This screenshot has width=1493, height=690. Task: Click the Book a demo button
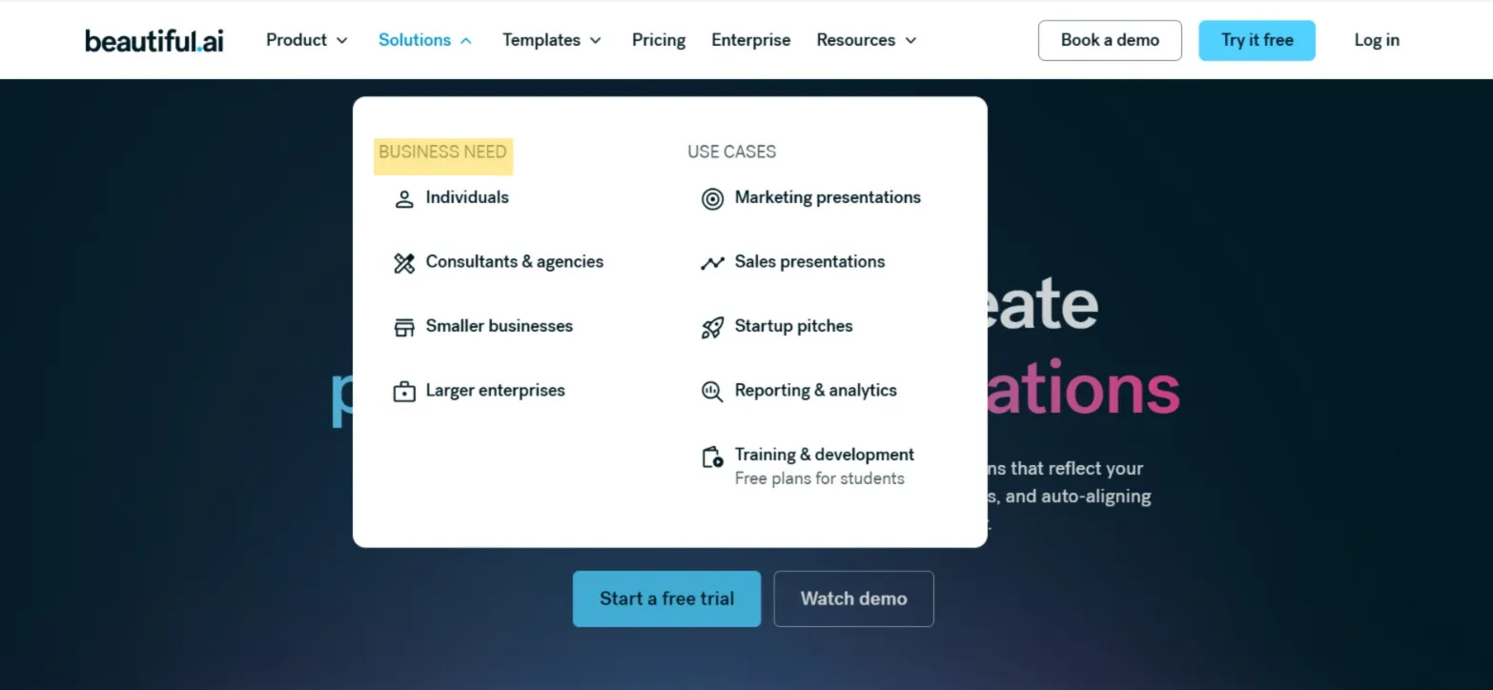point(1110,40)
